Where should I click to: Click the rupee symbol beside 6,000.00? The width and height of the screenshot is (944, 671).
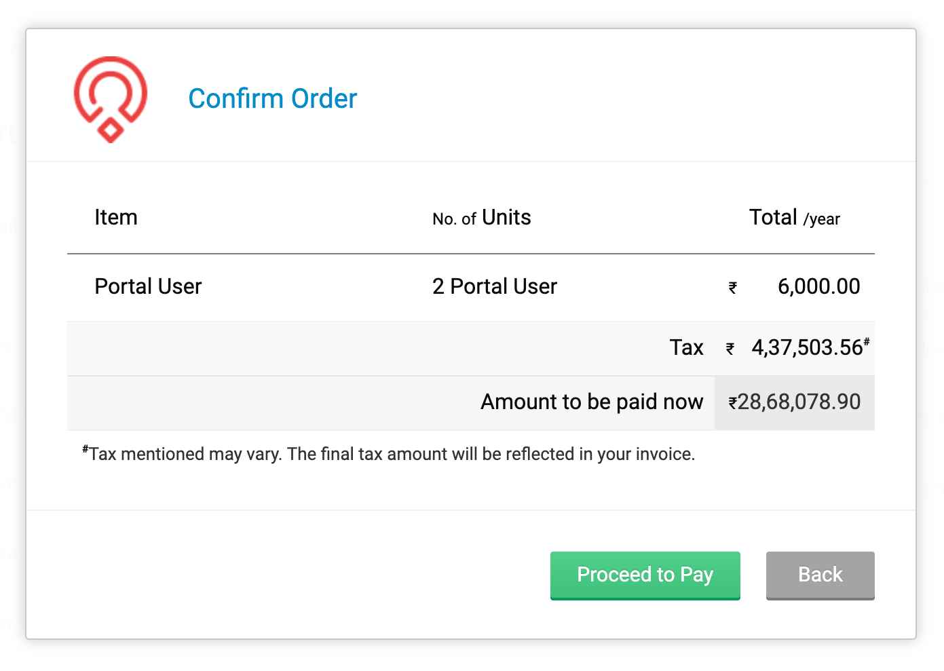click(x=733, y=288)
